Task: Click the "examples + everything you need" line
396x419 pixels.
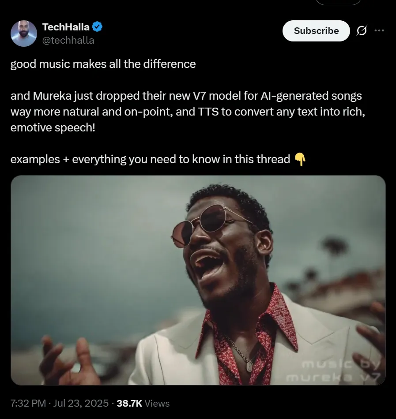Action: click(150, 159)
